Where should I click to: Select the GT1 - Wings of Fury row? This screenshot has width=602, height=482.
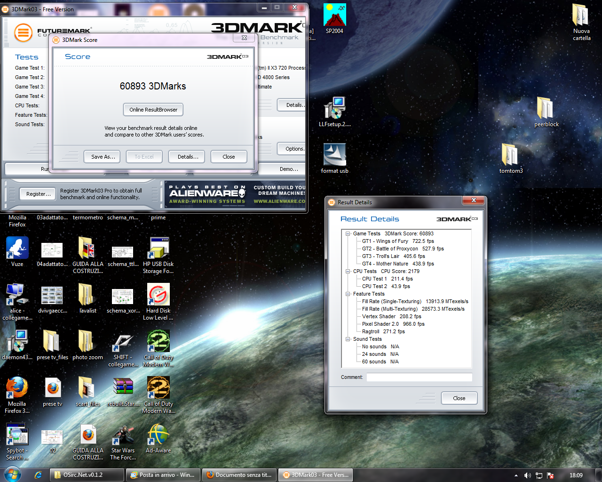pyautogui.click(x=398, y=241)
